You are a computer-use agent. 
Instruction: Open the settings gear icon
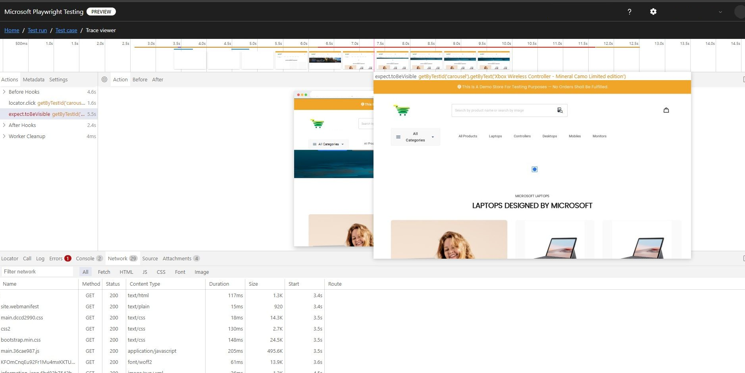click(653, 12)
